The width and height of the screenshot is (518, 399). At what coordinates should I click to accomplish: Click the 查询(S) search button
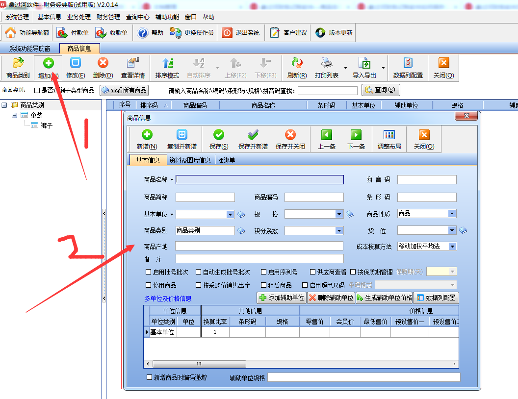point(381,90)
